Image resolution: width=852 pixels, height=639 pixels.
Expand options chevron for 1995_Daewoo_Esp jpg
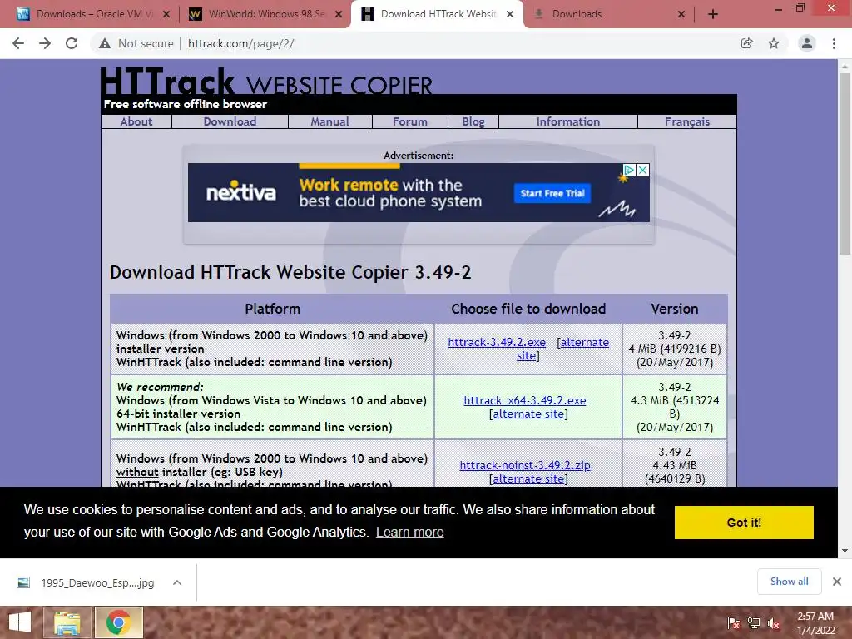pyautogui.click(x=177, y=583)
